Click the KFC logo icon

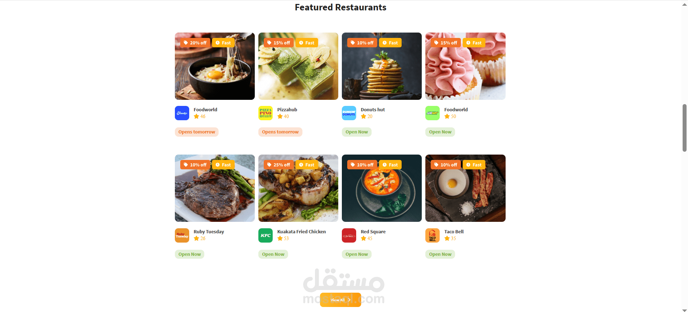point(266,235)
